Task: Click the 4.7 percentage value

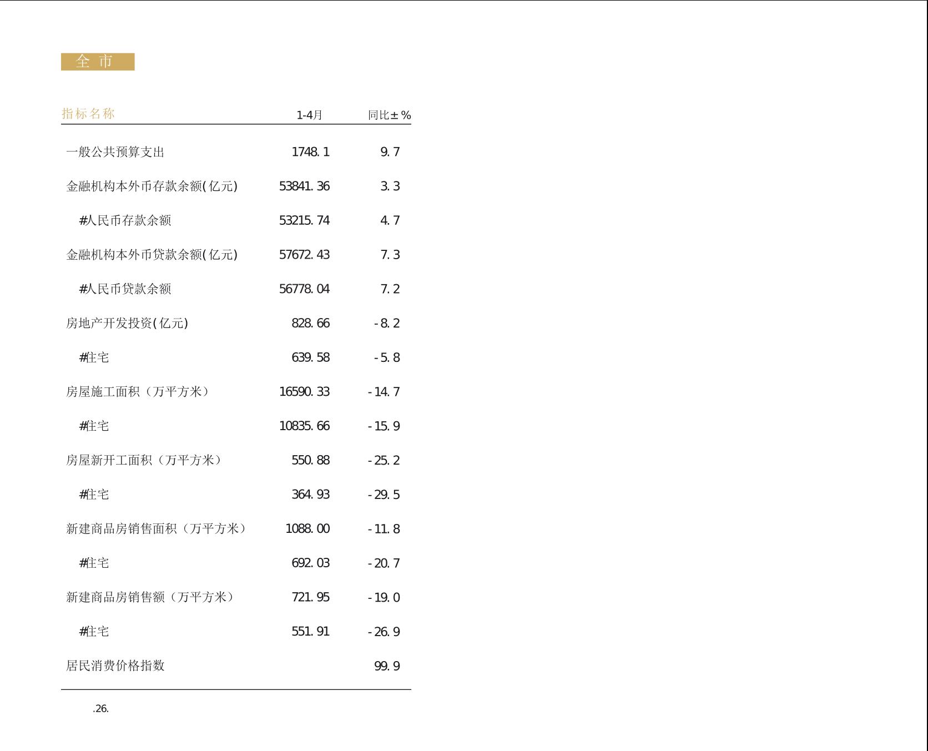Action: (x=390, y=221)
